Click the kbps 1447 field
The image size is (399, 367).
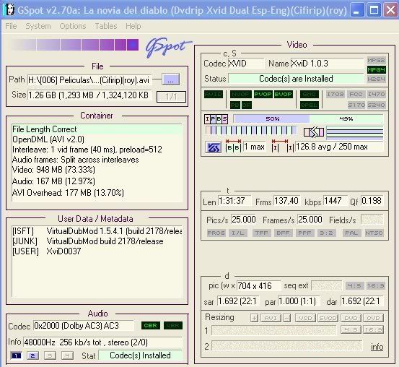point(335,201)
